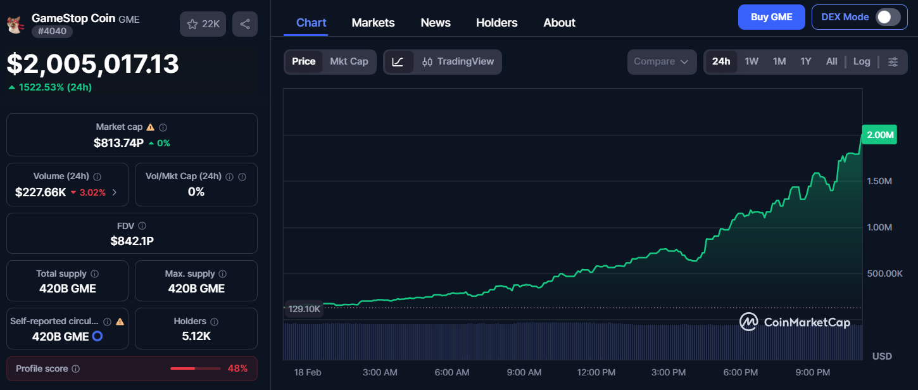Screen dimensions: 918x390
Task: Select 1W time range
Action: [751, 61]
